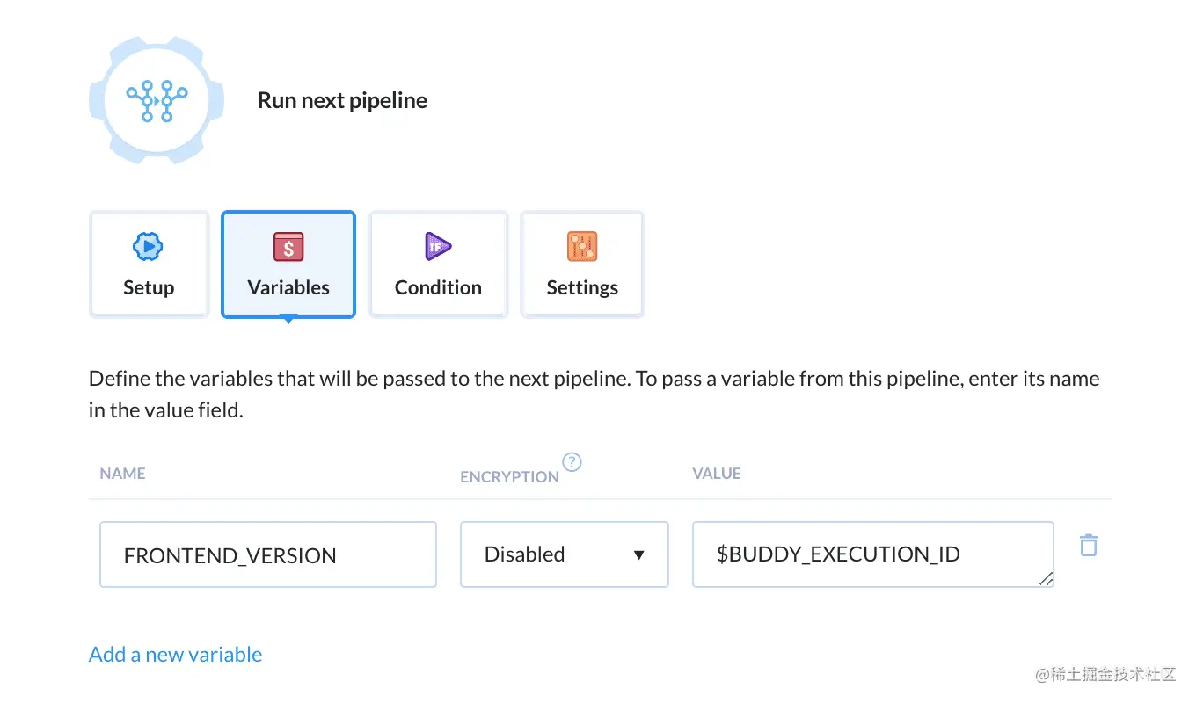This screenshot has width=1196, height=703.
Task: Click the orange sliders Settings icon
Action: tap(582, 247)
